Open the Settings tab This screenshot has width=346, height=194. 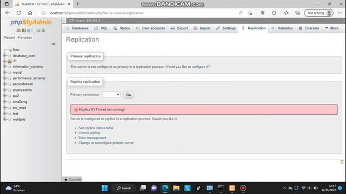[226, 28]
